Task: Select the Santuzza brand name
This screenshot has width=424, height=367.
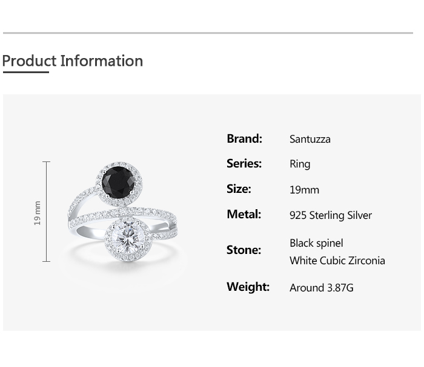Action: 310,139
